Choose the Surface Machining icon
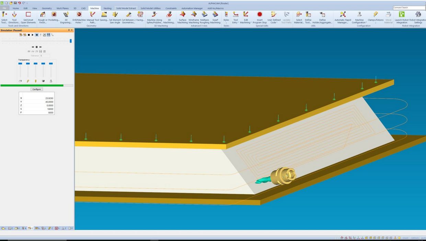Image resolution: width=426 pixels, height=241 pixels. click(183, 14)
